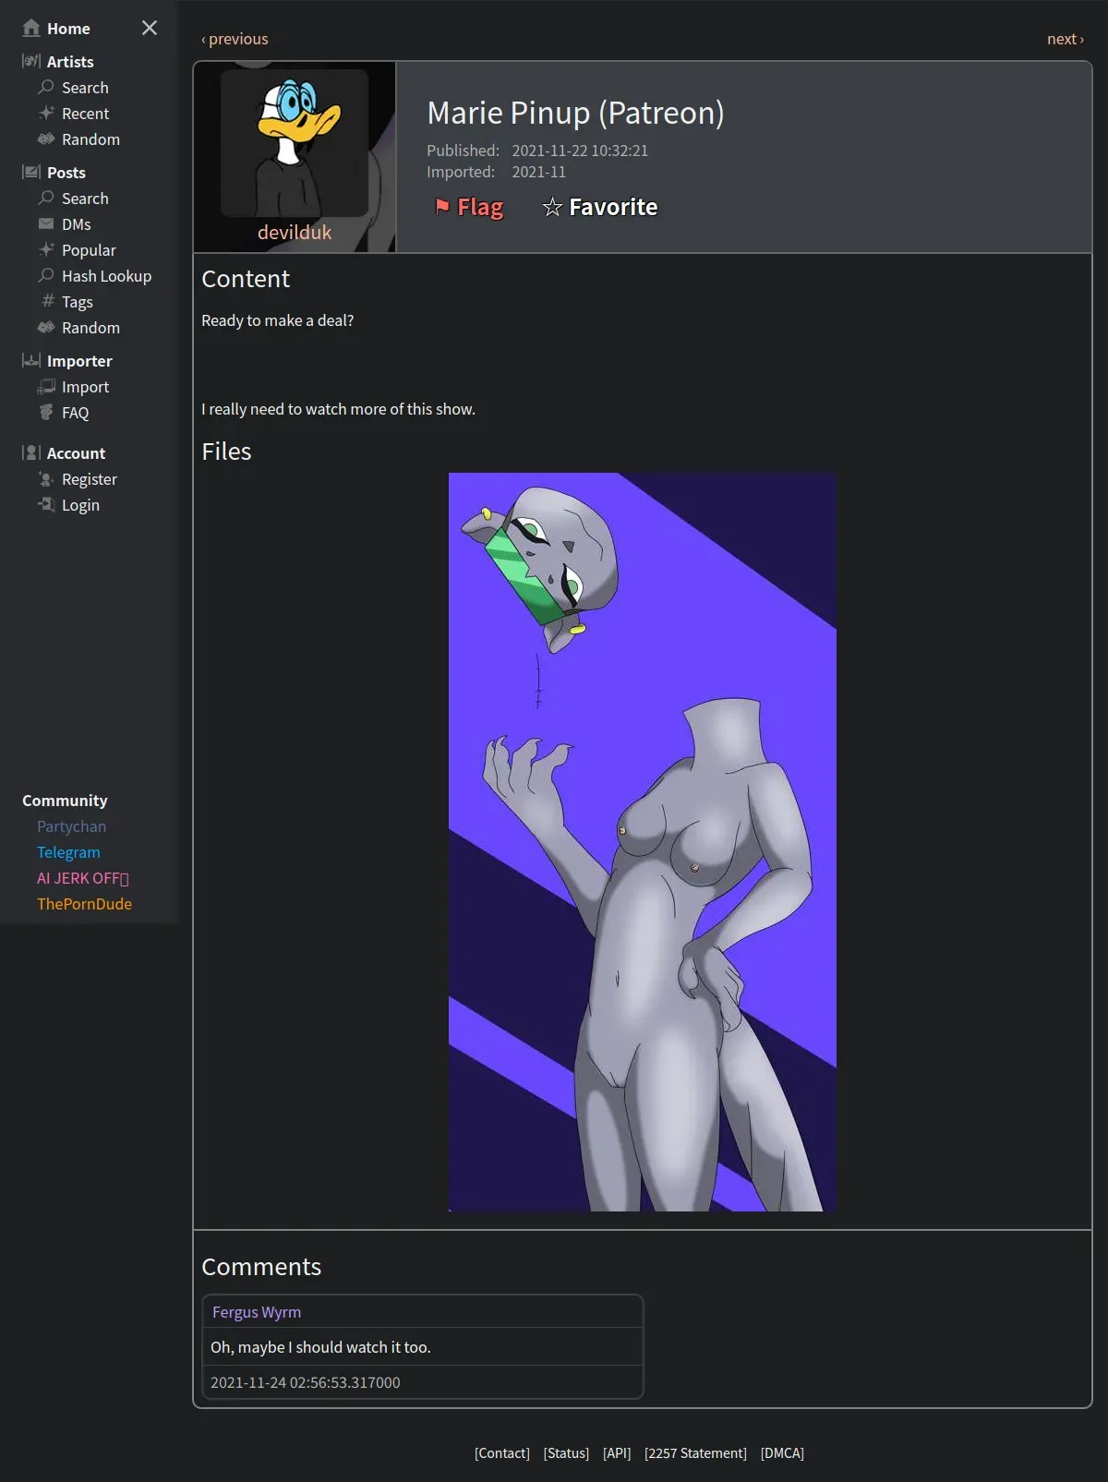Click the sparkle icon beside Recent
This screenshot has height=1482, width=1108.
pos(46,113)
